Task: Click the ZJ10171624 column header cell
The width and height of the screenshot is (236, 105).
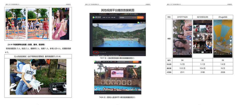Action: (183, 17)
